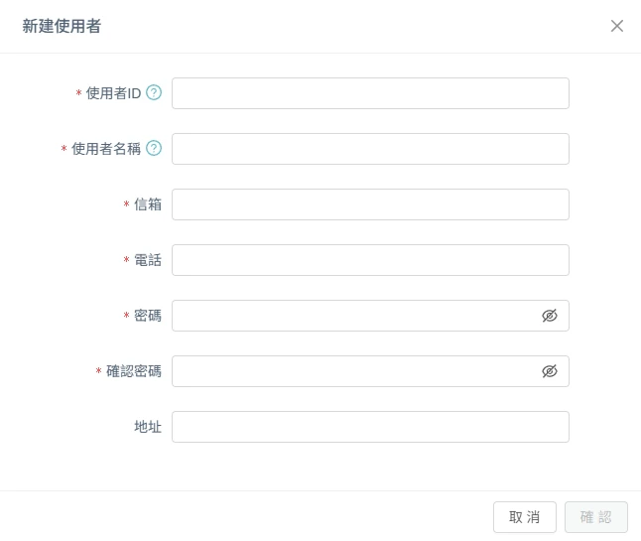Click the 確認 confirm button
The image size is (641, 541).
(x=596, y=517)
